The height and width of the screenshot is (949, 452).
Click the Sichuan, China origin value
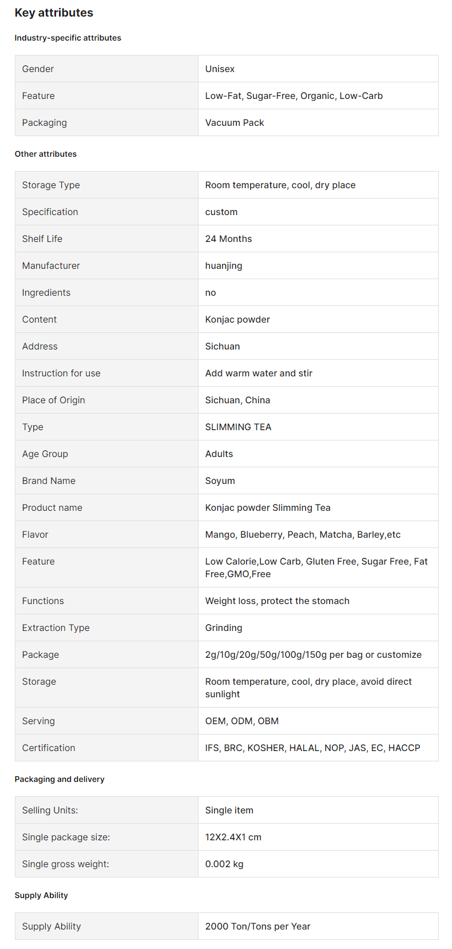(x=237, y=400)
